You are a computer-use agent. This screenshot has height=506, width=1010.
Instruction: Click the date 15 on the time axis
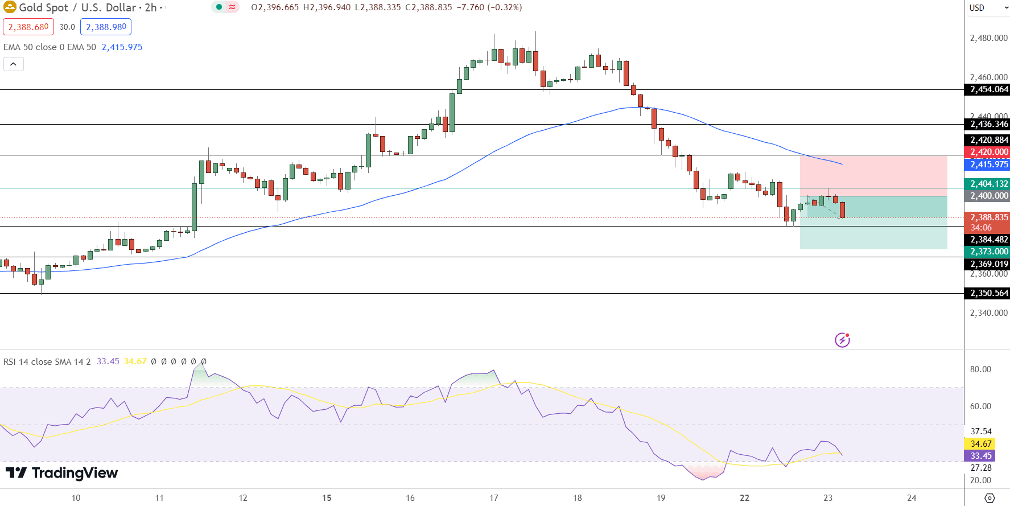(x=327, y=498)
